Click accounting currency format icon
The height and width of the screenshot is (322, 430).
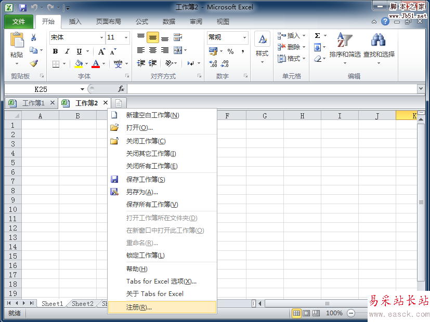(213, 51)
